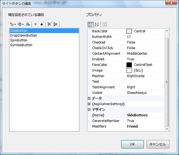Click the empty Text property value field

coord(145,82)
